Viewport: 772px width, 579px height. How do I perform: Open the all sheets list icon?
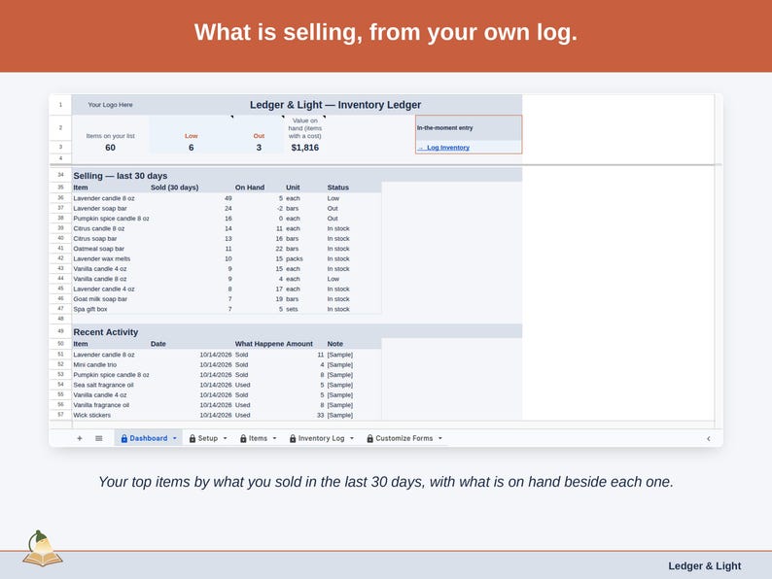pyautogui.click(x=98, y=438)
